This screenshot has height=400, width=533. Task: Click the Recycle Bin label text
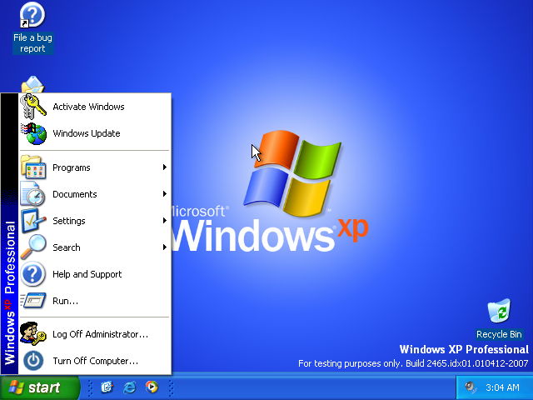pos(499,334)
